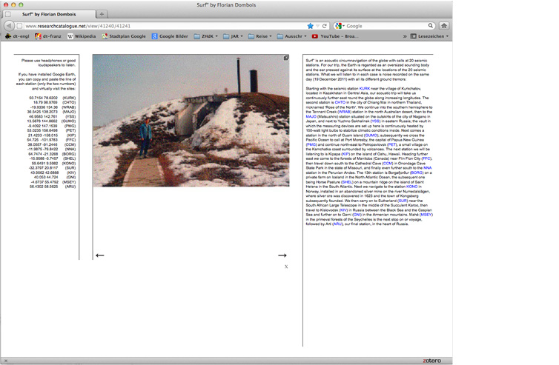Close the image viewer with the x
Viewport: 559px width, 365px height.
[286, 267]
